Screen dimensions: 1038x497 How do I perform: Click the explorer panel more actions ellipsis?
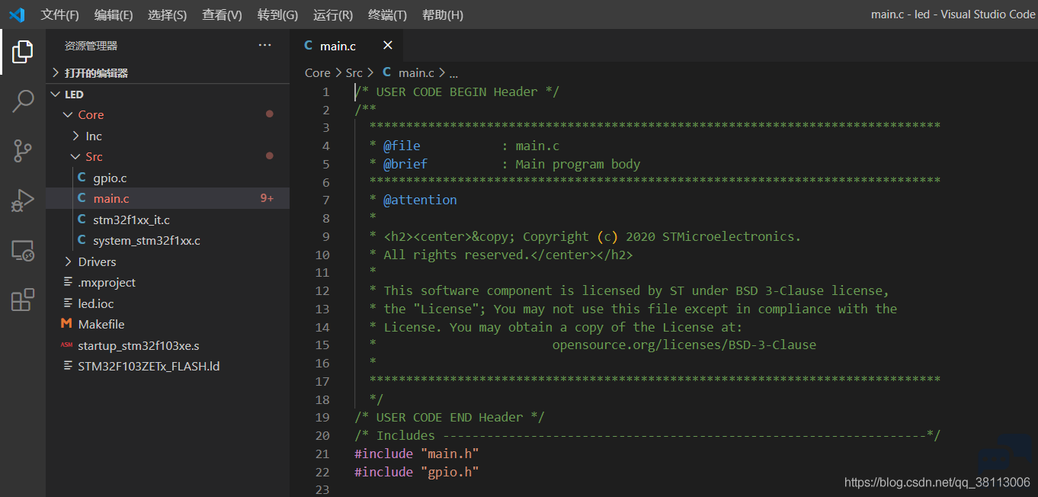[264, 46]
